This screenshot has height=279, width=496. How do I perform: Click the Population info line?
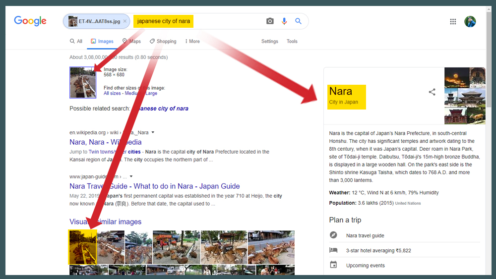375,203
